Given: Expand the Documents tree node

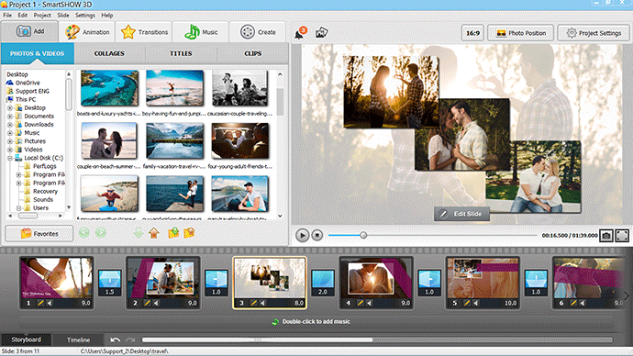Looking at the screenshot, I should (x=10, y=117).
